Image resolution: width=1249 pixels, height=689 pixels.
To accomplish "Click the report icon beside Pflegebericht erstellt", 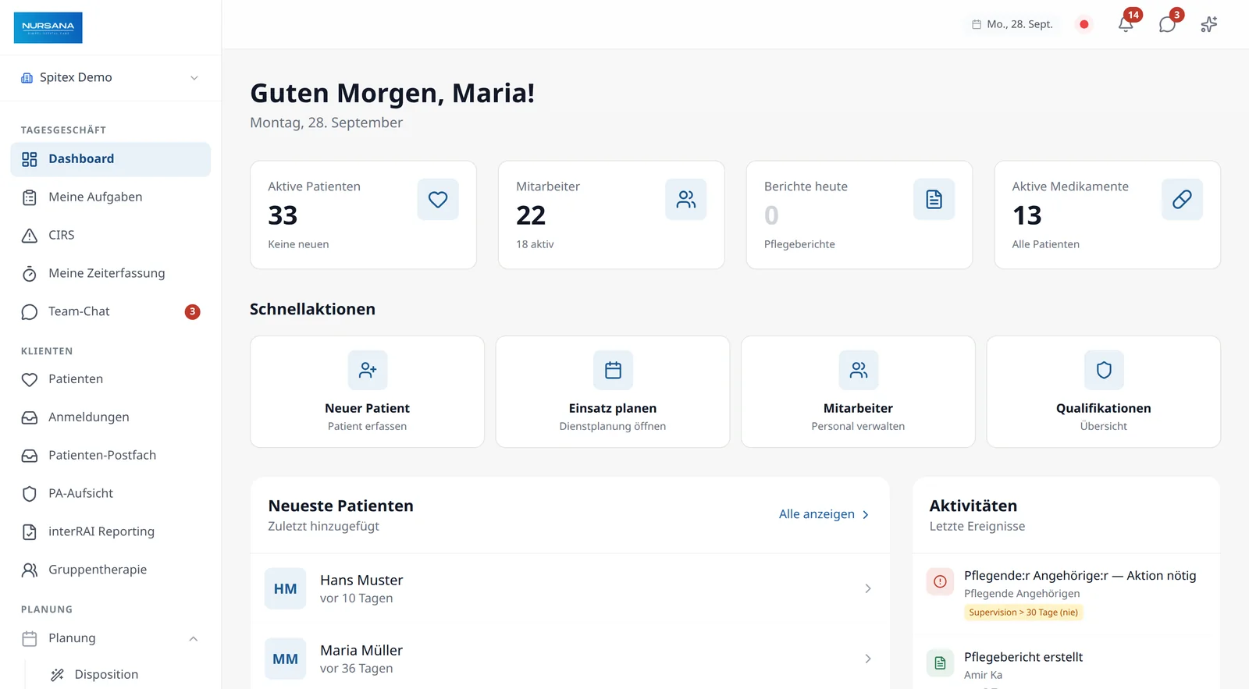I will pos(940,662).
